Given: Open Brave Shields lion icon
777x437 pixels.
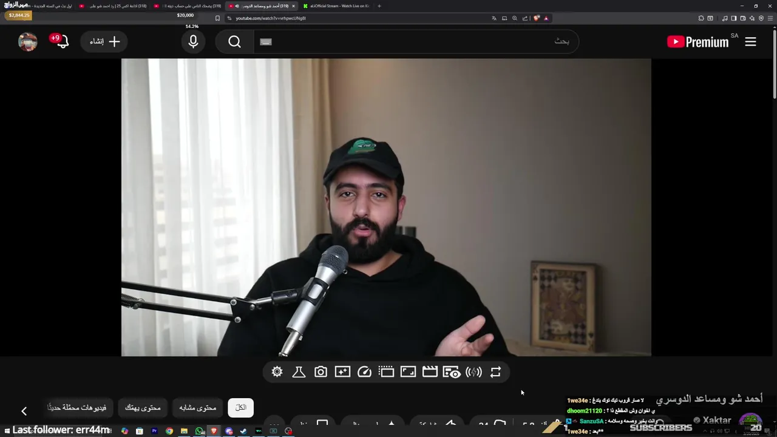Looking at the screenshot, I should coord(537,18).
